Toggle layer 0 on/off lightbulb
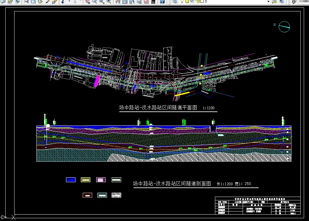The height and width of the screenshot is (221, 309). pyautogui.click(x=182, y=2)
